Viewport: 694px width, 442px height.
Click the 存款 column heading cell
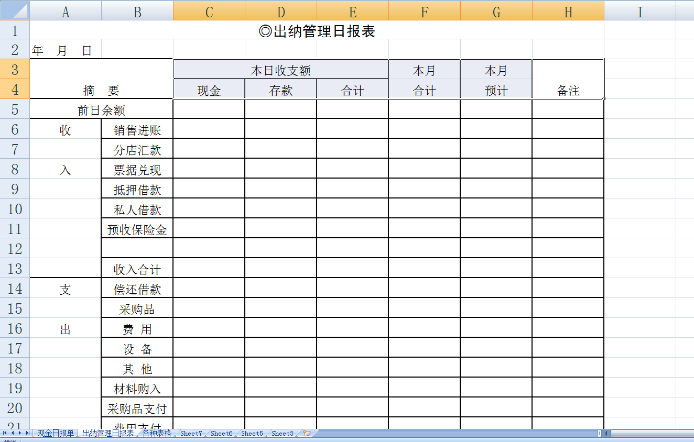tap(281, 90)
